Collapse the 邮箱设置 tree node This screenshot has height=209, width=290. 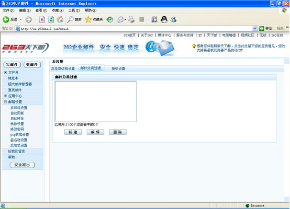5,102
